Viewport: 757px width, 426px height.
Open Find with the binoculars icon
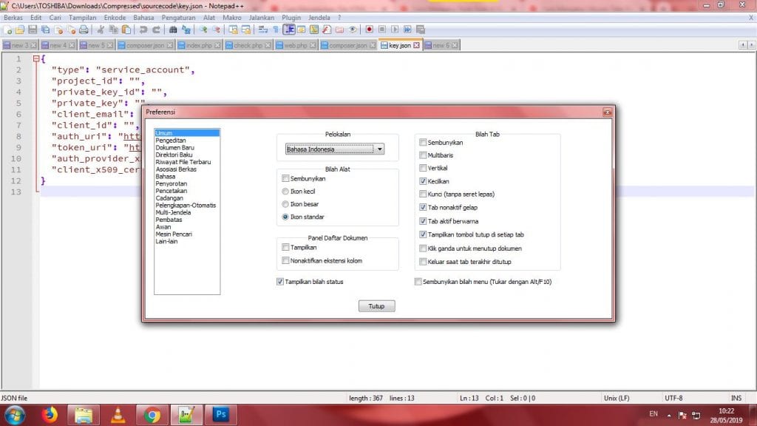click(173, 30)
